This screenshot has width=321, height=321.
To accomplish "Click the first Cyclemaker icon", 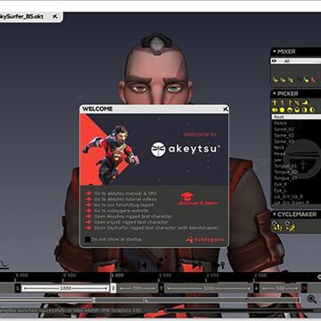I will 277,226.
